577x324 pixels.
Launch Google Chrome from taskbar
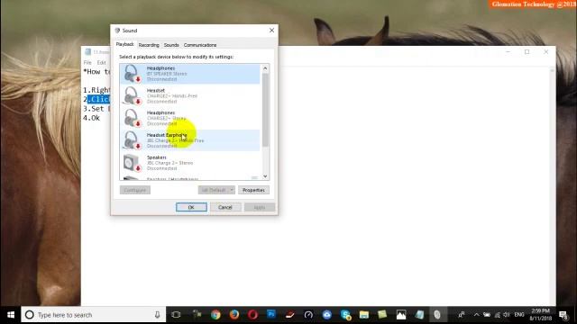tap(215, 315)
